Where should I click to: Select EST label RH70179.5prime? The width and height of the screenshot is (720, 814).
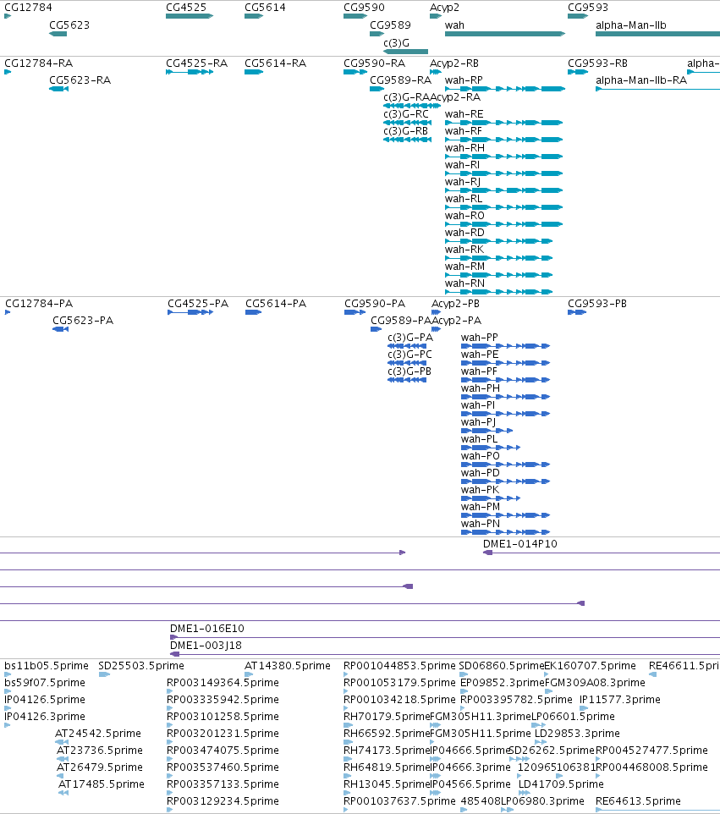(x=387, y=717)
